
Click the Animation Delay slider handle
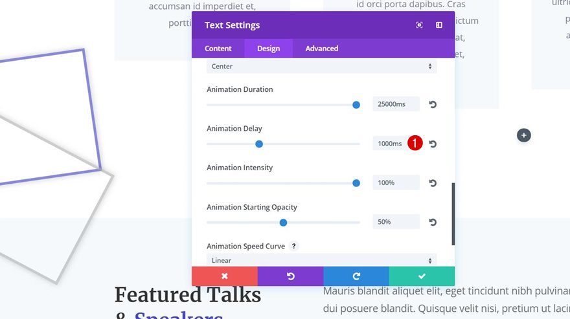tap(259, 144)
